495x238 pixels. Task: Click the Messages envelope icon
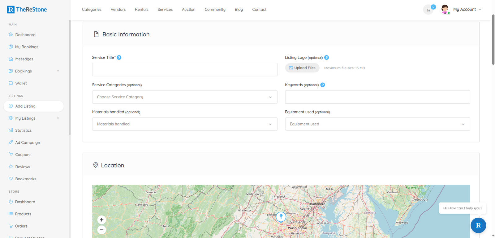(x=11, y=59)
